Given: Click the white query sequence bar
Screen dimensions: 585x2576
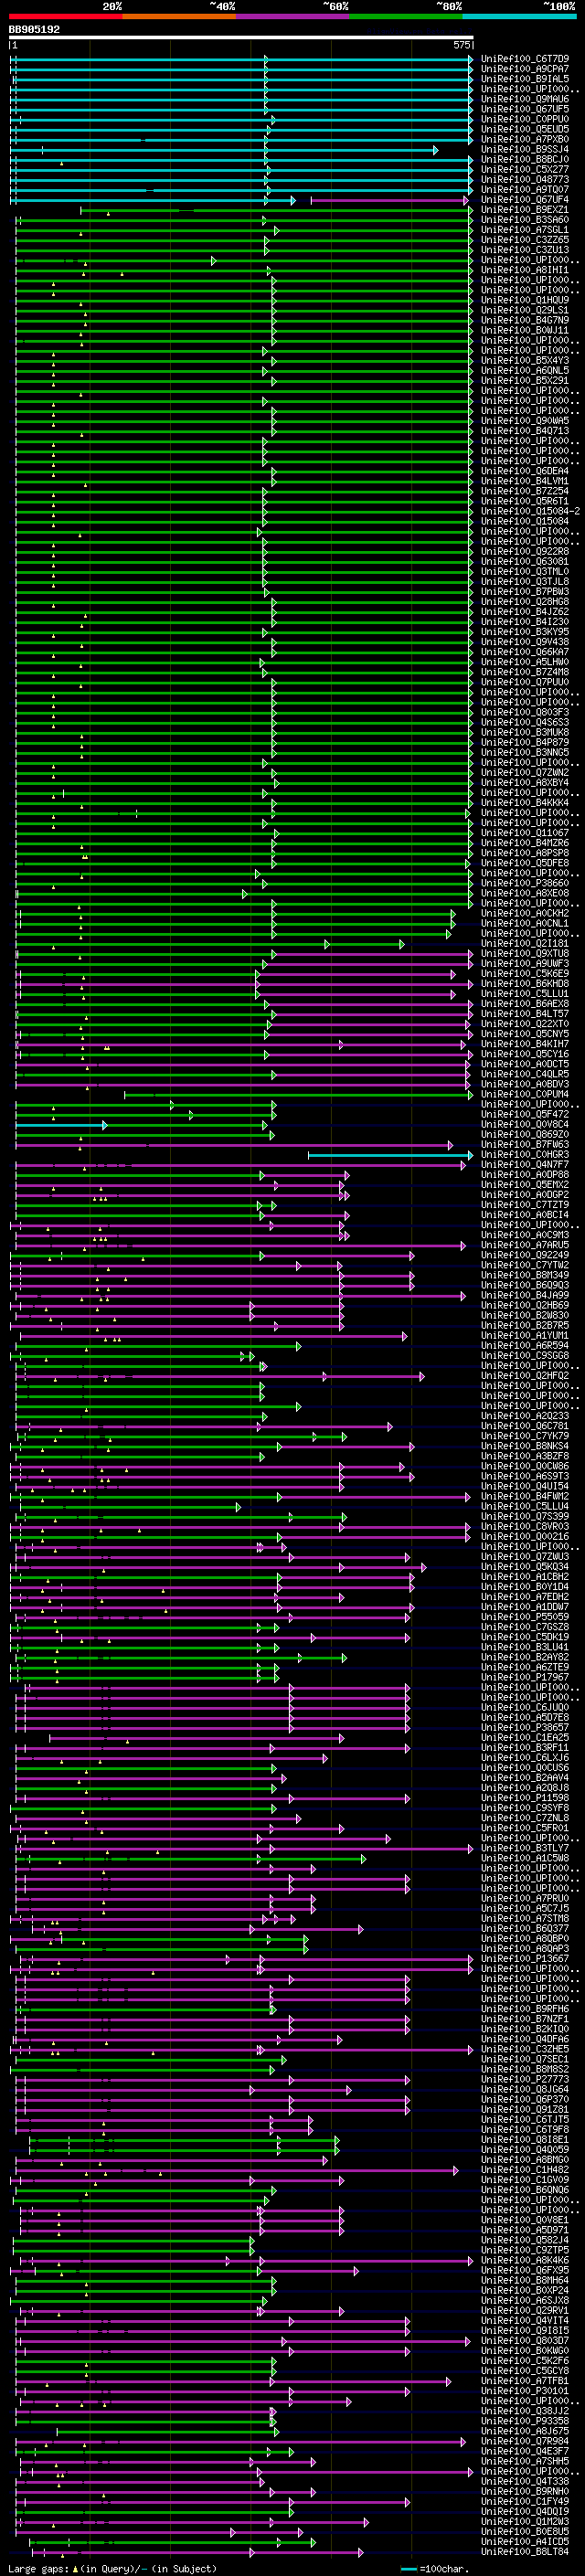Looking at the screenshot, I should (x=241, y=38).
